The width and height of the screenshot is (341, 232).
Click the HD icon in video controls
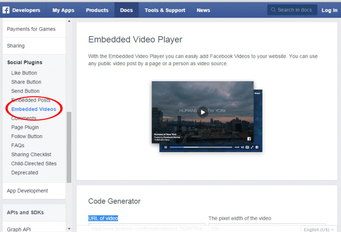[x=247, y=147]
